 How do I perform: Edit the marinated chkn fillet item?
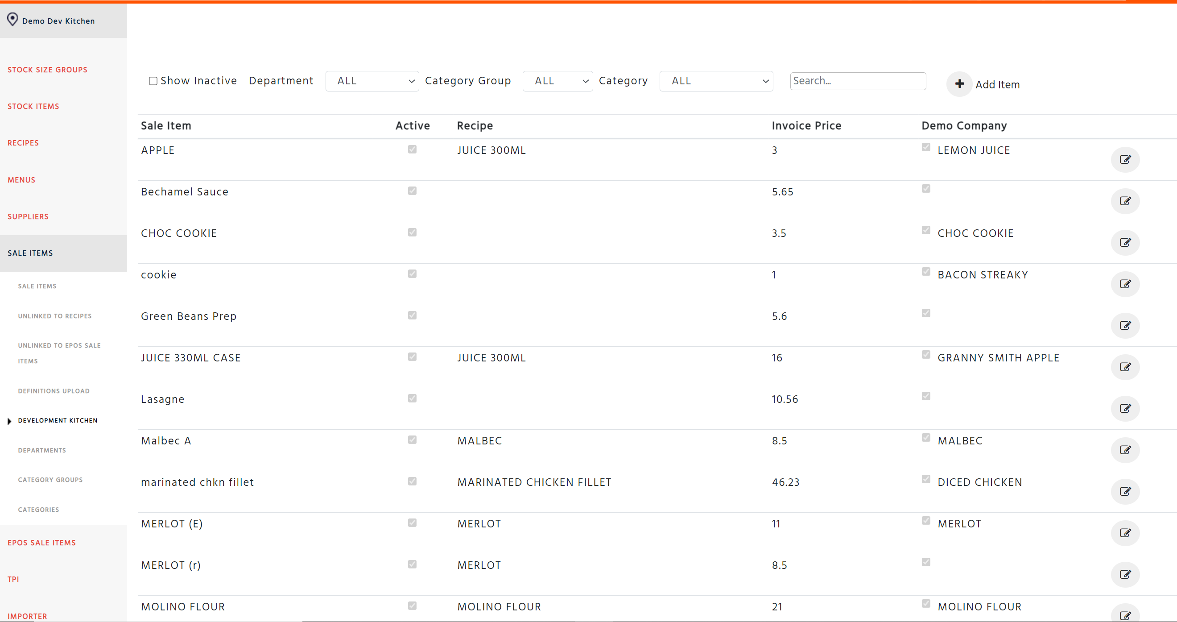(1125, 492)
